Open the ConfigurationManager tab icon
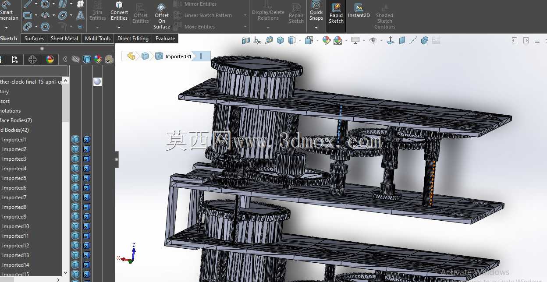547x282 pixels. [15, 60]
